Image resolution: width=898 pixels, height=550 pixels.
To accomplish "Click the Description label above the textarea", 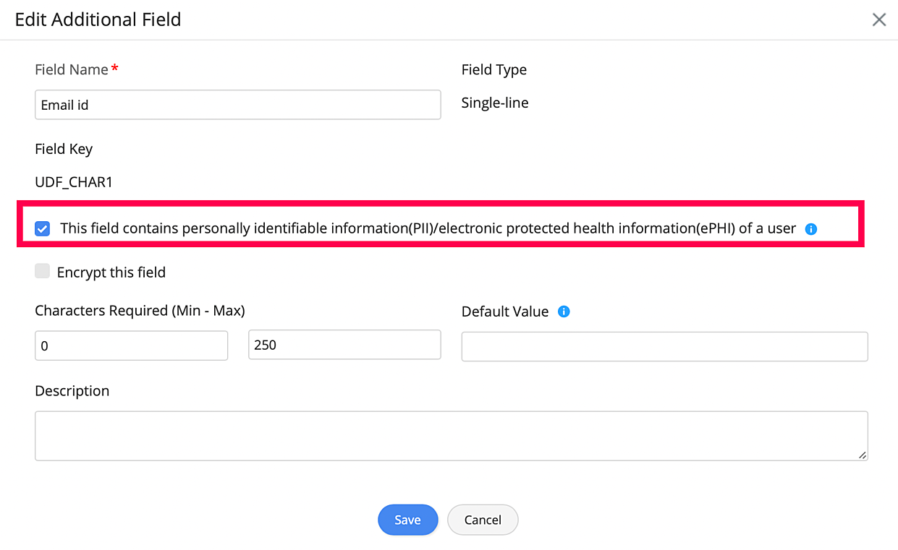I will point(72,391).
